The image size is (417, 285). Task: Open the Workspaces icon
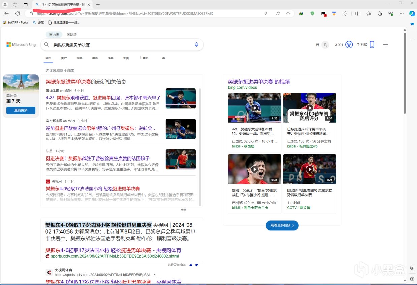point(15,4)
